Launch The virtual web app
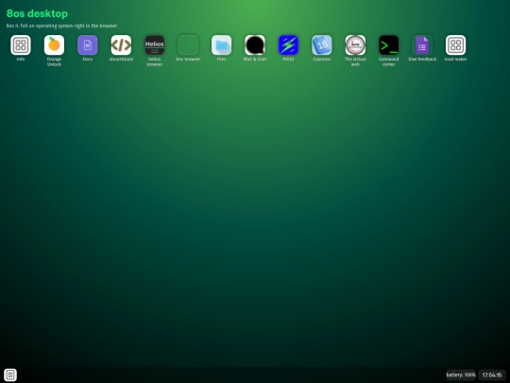Screen dimensions: 510x383 (355, 45)
